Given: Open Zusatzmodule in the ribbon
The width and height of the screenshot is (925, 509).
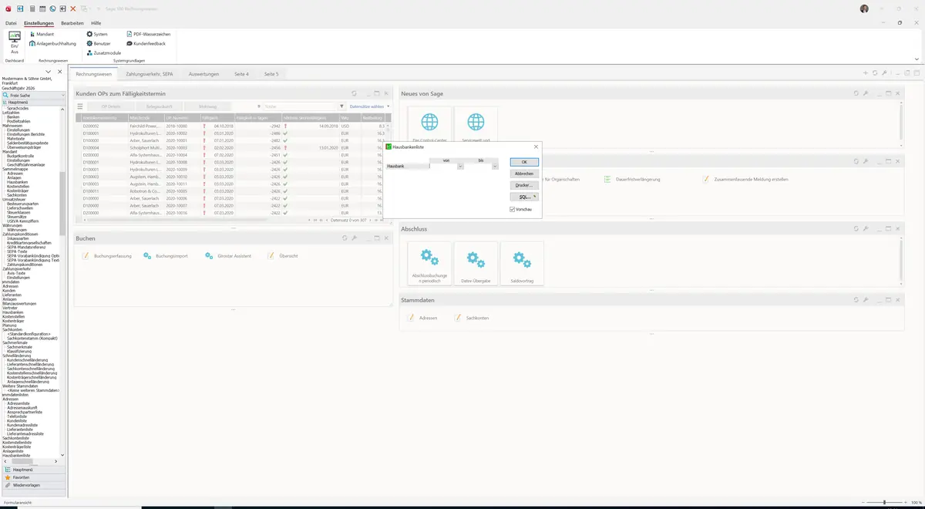Looking at the screenshot, I should 103,53.
